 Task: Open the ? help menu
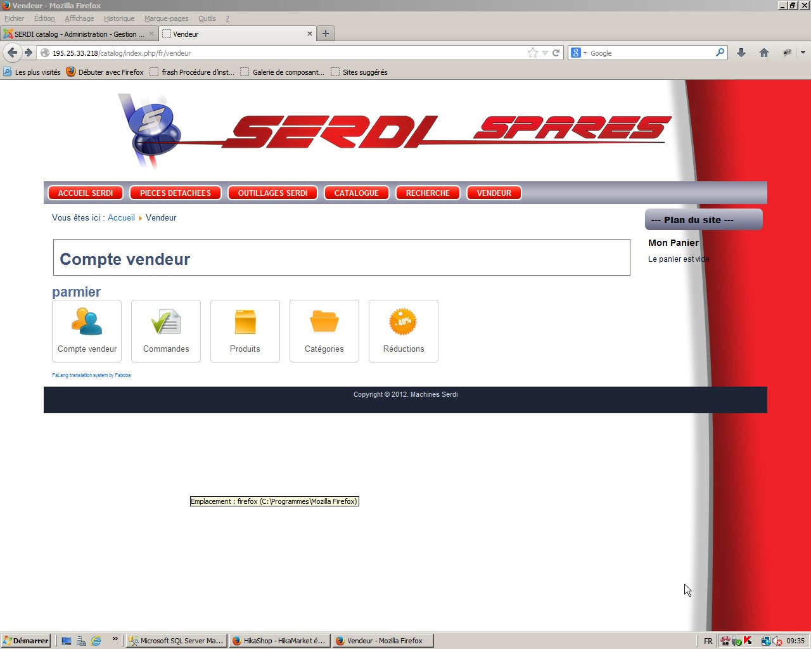[x=227, y=18]
